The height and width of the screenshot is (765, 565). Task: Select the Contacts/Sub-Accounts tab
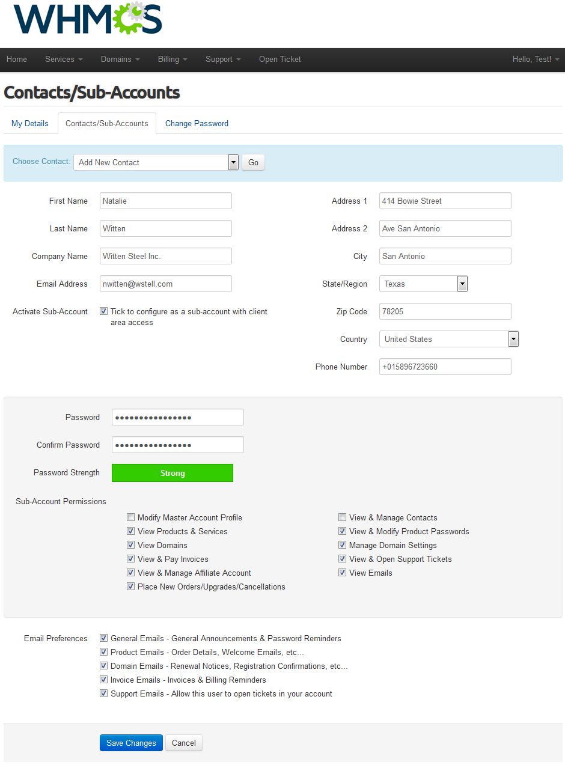pyautogui.click(x=107, y=123)
